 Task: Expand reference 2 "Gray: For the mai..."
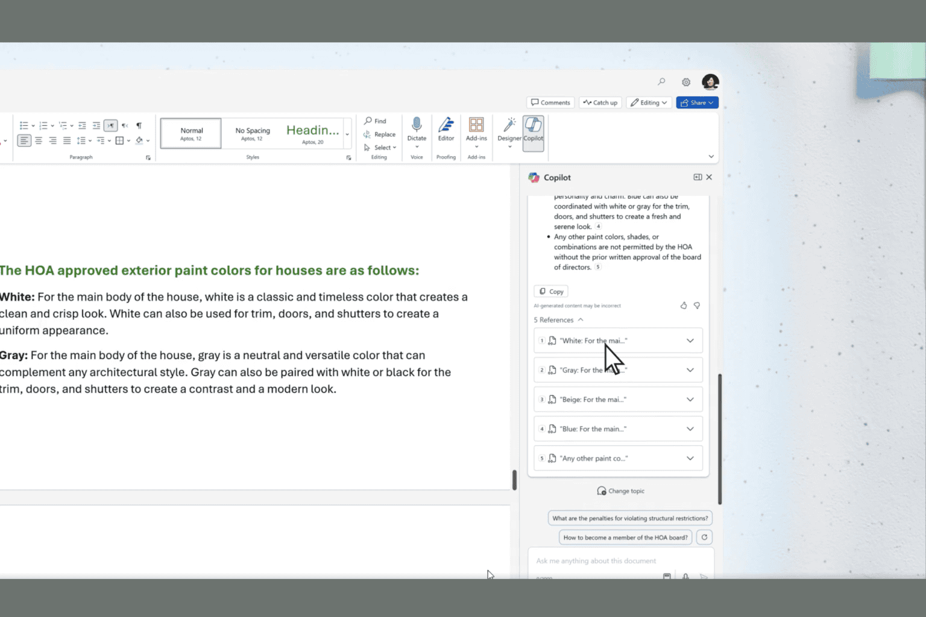[618, 370]
